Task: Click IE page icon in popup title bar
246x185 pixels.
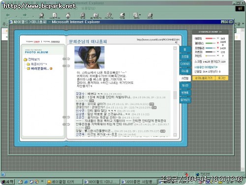Action: 11,22
